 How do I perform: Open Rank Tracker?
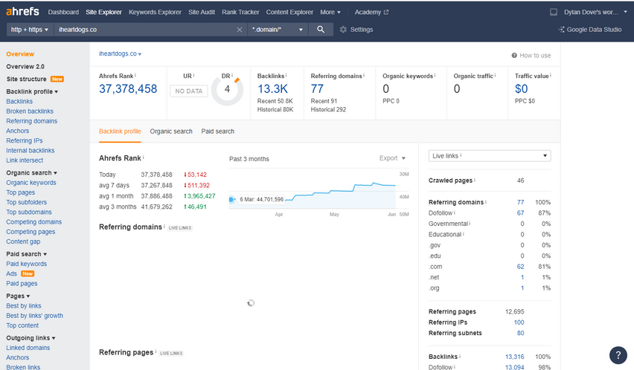click(240, 12)
